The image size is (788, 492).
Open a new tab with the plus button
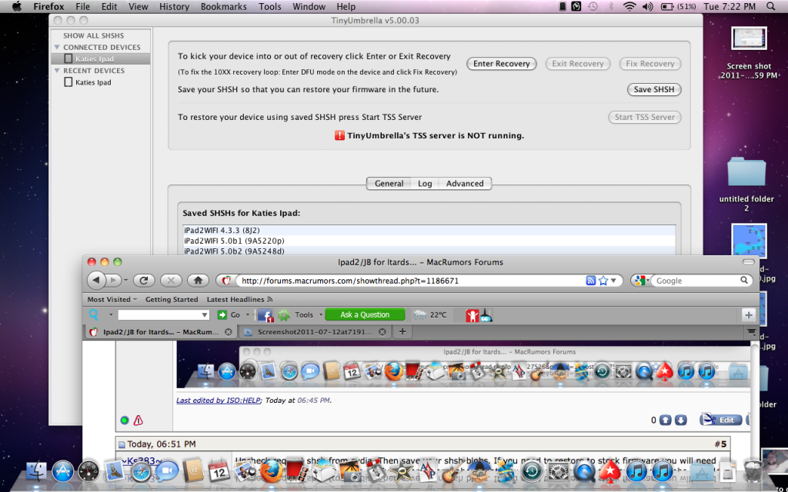click(x=402, y=332)
